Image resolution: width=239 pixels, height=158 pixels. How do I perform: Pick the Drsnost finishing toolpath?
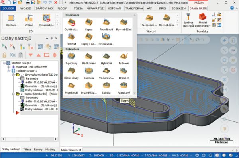123,73
